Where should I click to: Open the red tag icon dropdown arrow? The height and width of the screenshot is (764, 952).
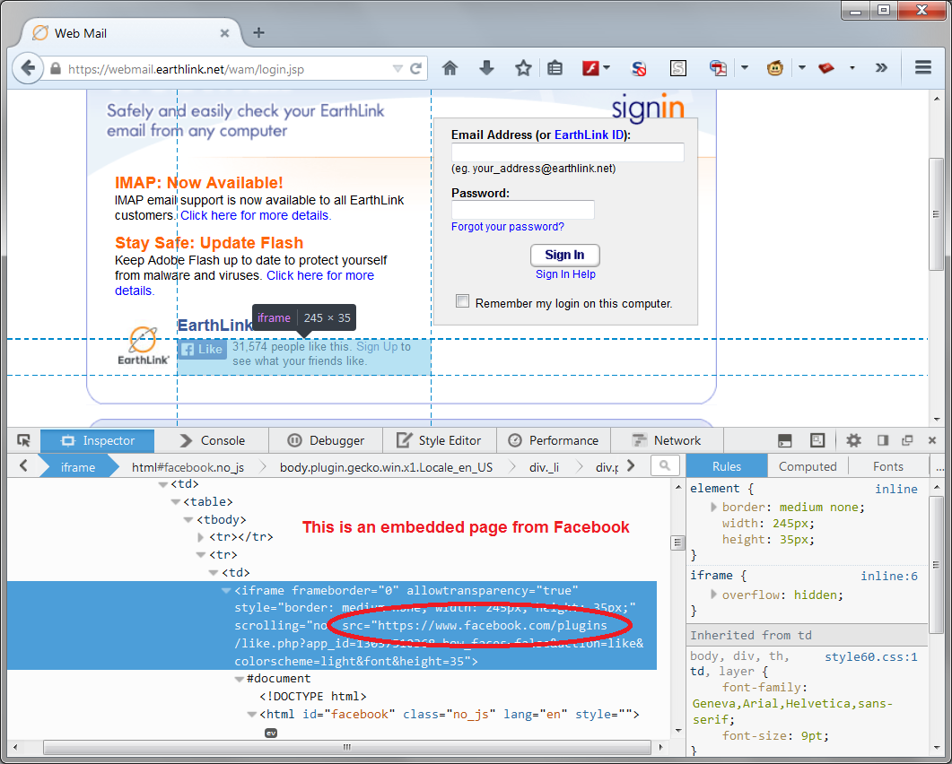pos(852,68)
